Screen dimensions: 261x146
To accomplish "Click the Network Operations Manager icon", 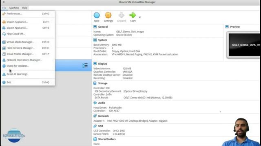I will click(x=4, y=60).
